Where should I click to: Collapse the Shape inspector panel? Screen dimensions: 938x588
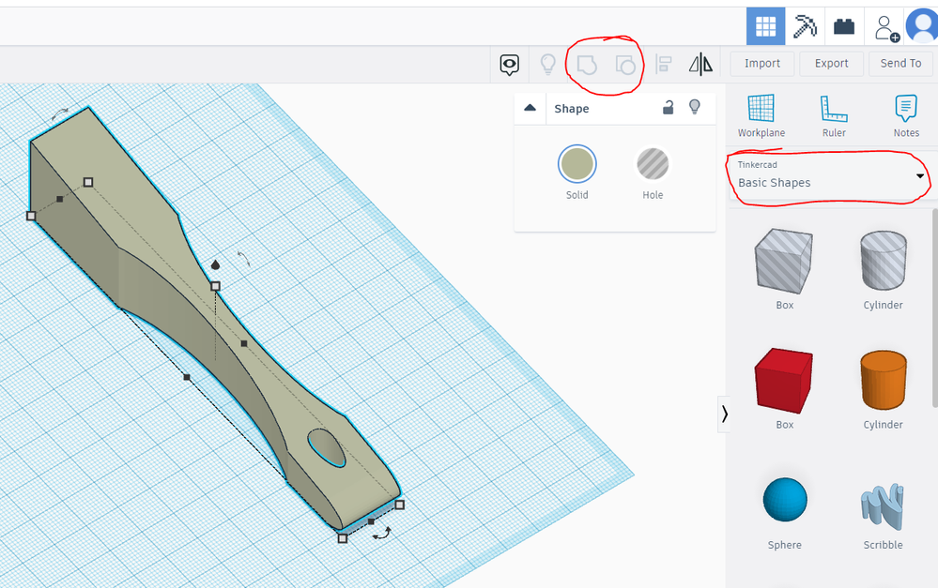point(530,108)
